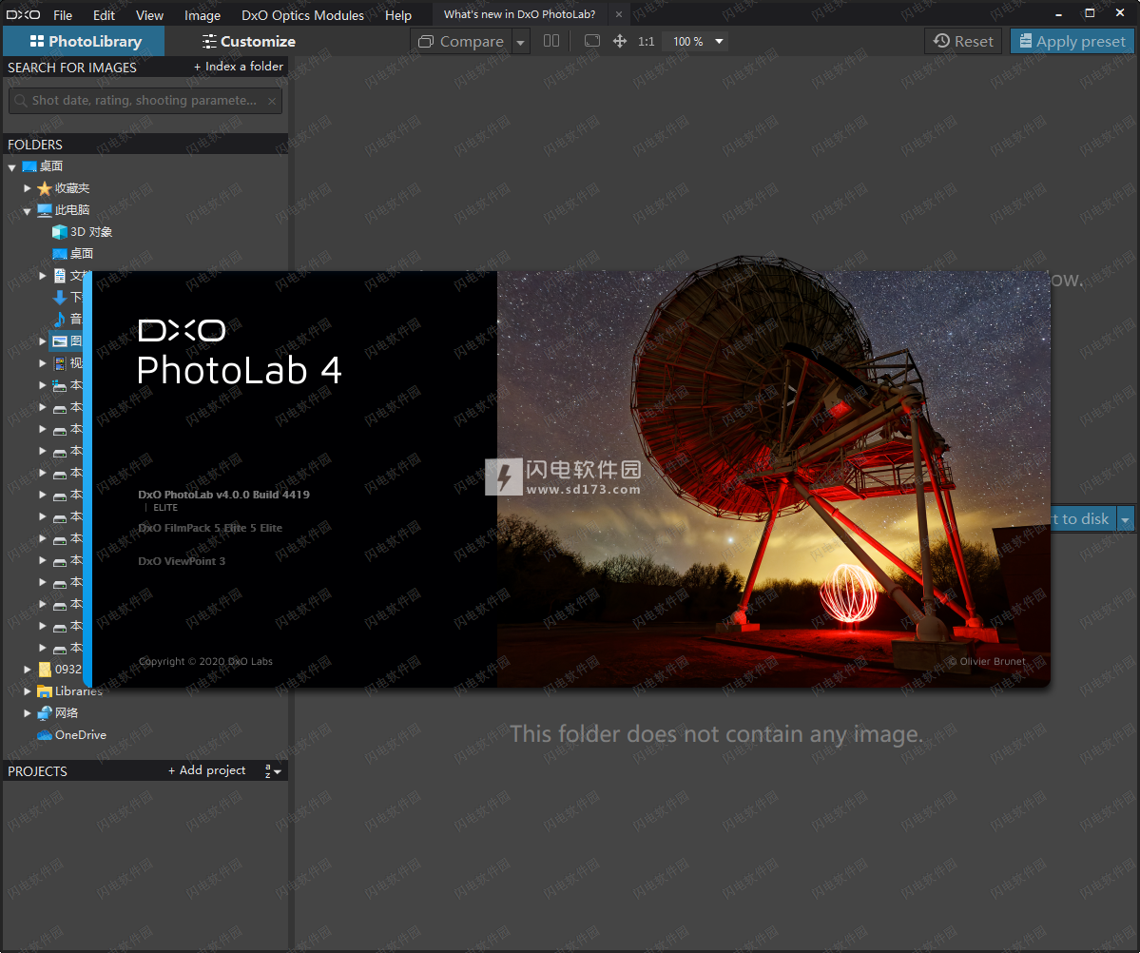Click the DxO logo in title bar
1140x953 pixels.
coord(23,14)
